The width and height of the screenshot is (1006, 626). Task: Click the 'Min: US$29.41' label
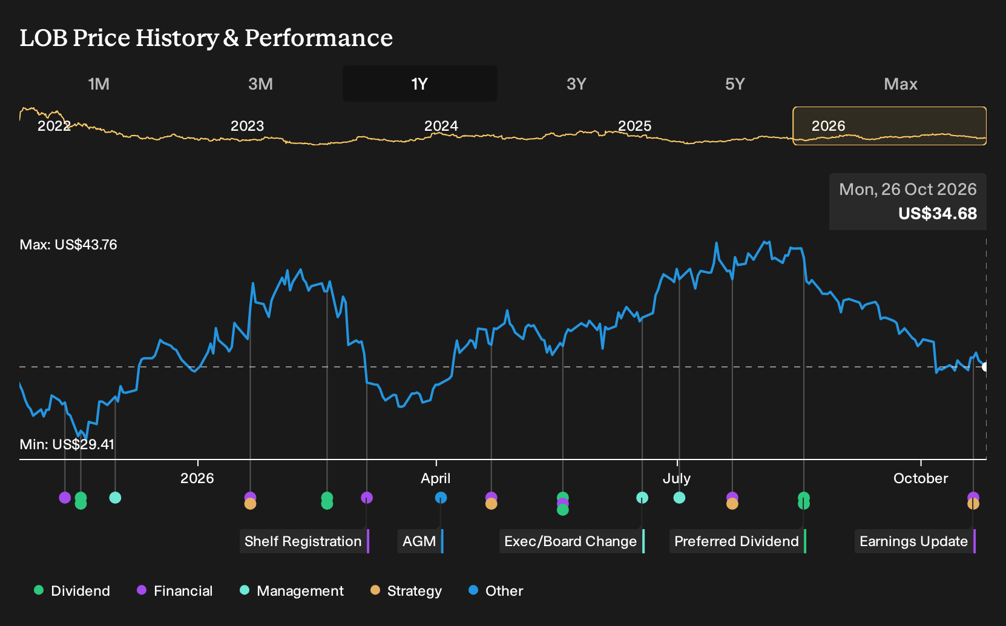(x=67, y=444)
